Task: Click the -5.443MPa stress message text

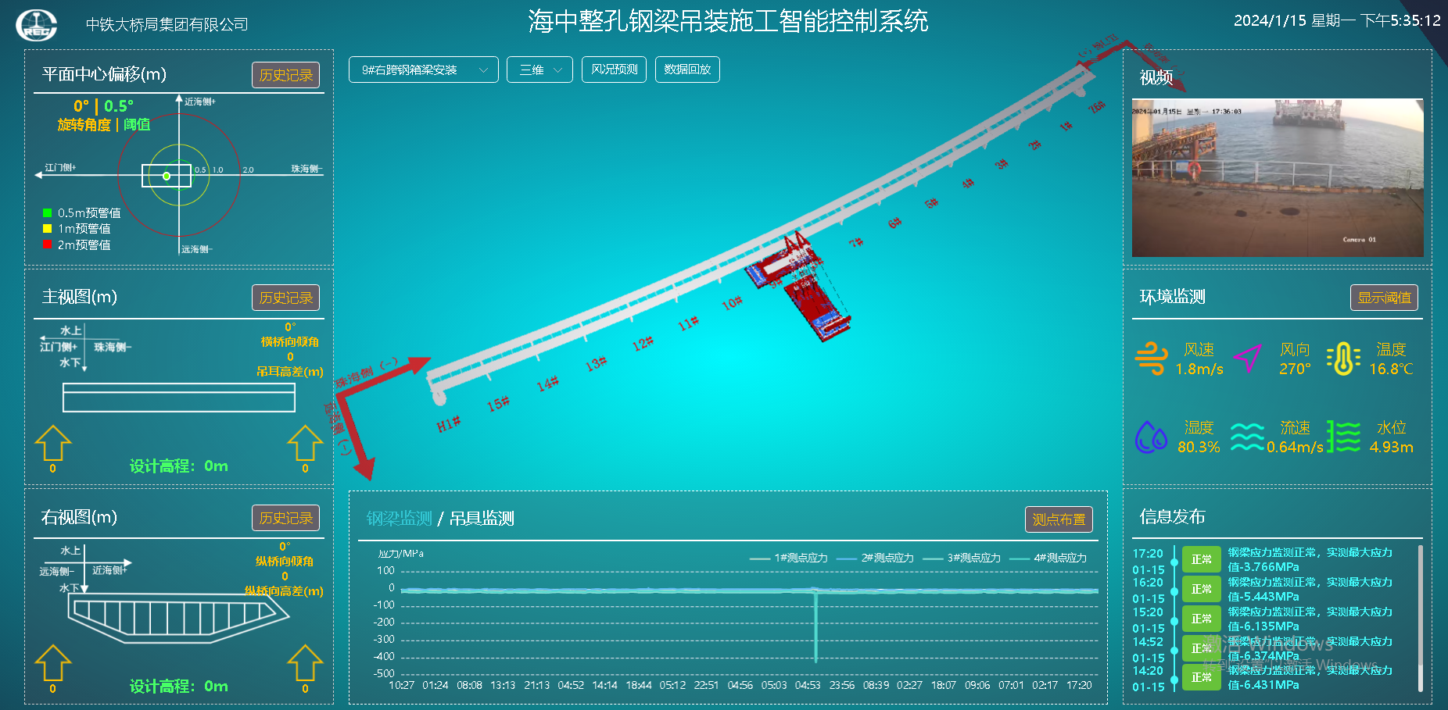Action: 1310,589
